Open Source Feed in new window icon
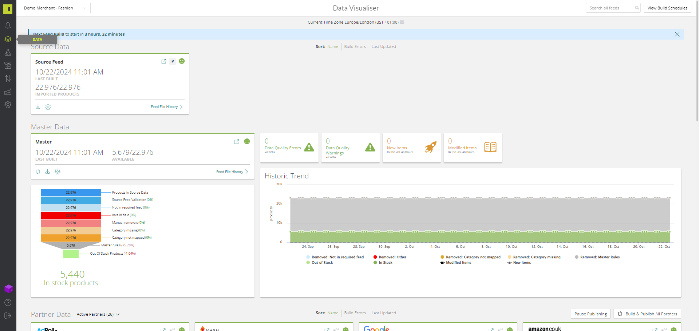 (x=164, y=61)
